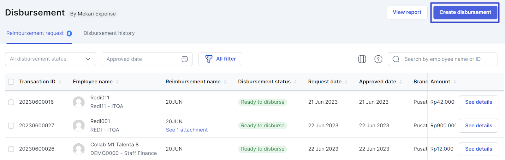Click Redi001 employee avatar
This screenshot has height=160, width=505.
click(x=79, y=126)
